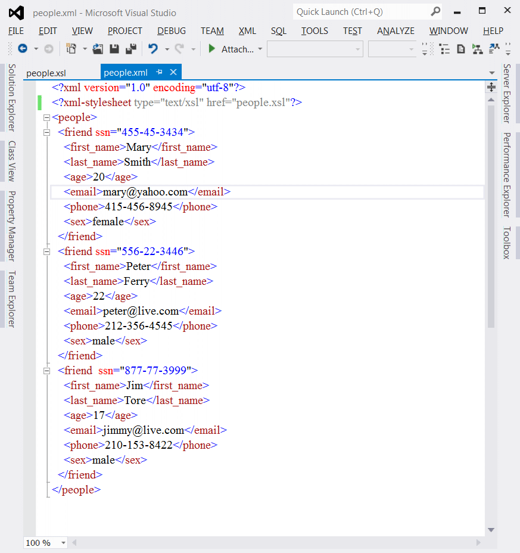Collapse the people root element
The image size is (520, 553).
[x=46, y=118]
